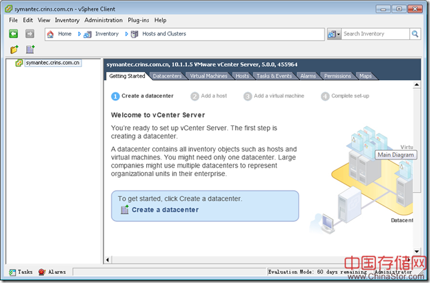Switch to the Datacenters tab
The image size is (430, 283).
[x=168, y=76]
